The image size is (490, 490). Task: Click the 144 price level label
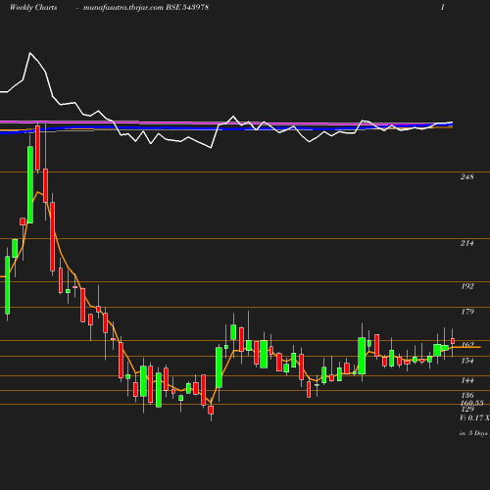point(467,380)
